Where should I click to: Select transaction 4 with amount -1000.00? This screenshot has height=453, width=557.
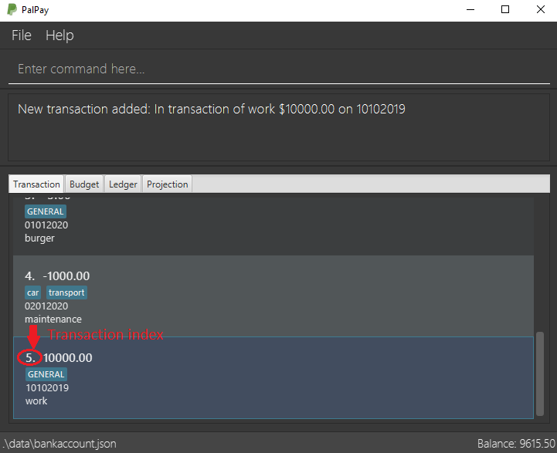click(273, 296)
